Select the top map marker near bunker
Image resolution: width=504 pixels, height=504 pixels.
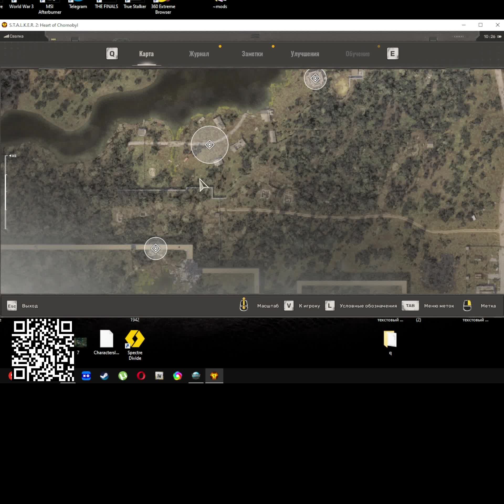315,78
